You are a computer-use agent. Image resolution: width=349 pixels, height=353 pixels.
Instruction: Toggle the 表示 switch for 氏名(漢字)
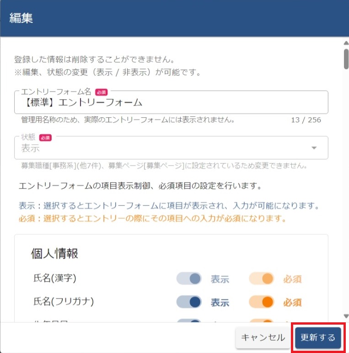(189, 279)
